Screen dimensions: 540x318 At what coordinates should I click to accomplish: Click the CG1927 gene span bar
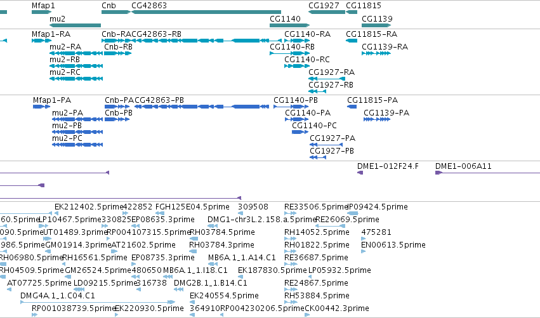[327, 12]
